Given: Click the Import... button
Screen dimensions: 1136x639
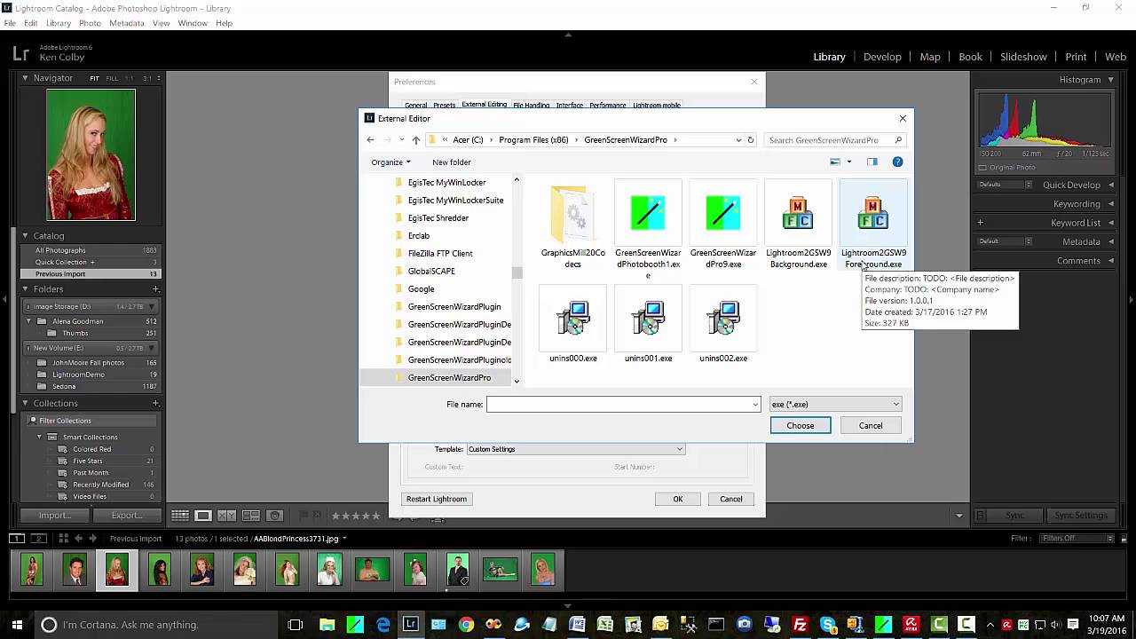Looking at the screenshot, I should click(x=55, y=516).
